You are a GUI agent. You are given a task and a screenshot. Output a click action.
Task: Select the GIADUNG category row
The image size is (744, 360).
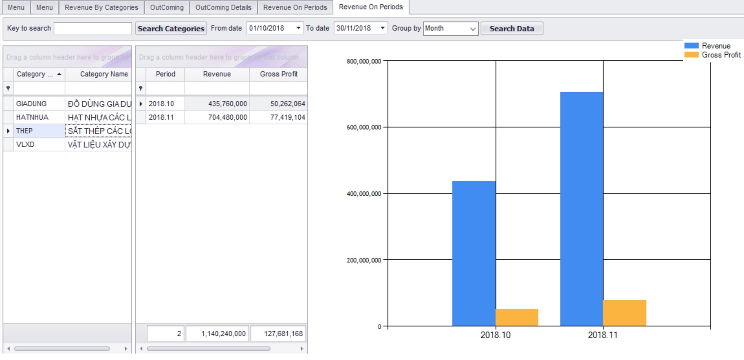click(x=67, y=104)
